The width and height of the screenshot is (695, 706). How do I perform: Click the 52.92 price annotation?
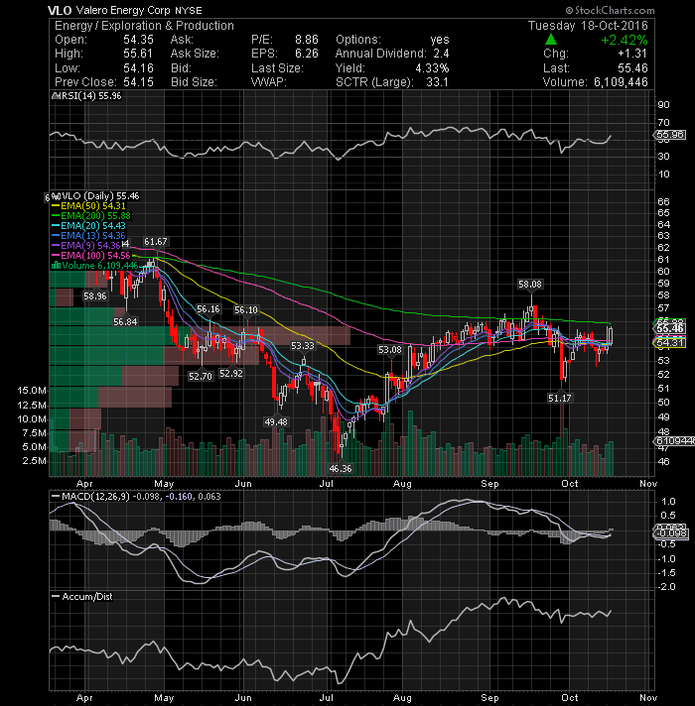coord(230,373)
